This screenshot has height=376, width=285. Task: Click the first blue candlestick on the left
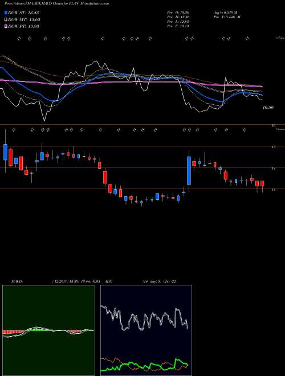click(5, 152)
